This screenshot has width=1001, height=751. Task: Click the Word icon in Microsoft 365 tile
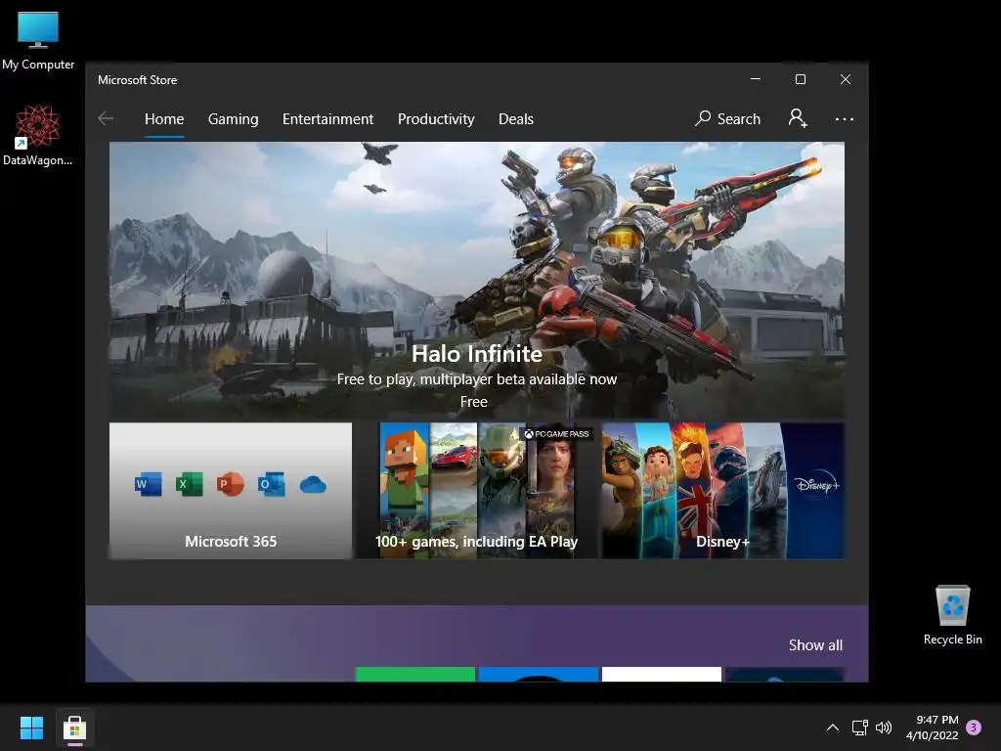(x=149, y=484)
